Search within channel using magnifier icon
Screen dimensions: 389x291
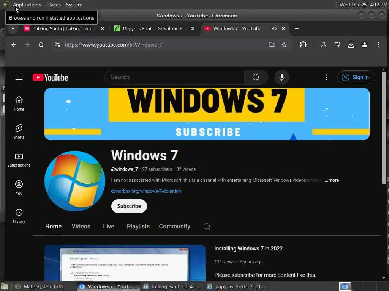coord(207,227)
